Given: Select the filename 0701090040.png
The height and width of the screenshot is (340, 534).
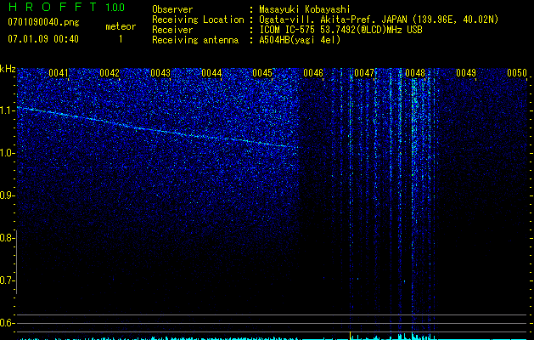Looking at the screenshot, I should (x=43, y=22).
